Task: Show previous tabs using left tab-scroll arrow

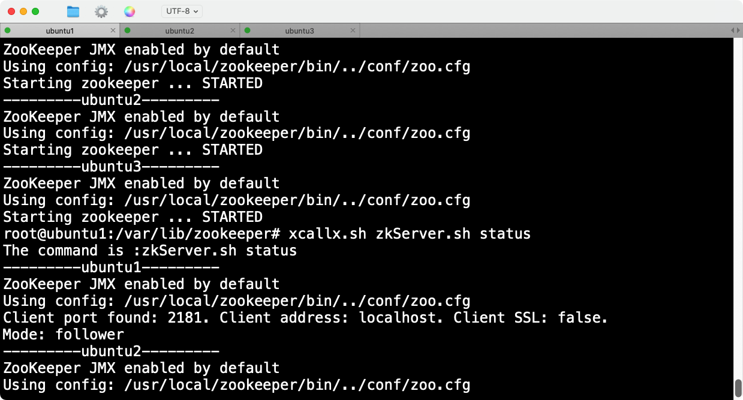Action: (733, 31)
